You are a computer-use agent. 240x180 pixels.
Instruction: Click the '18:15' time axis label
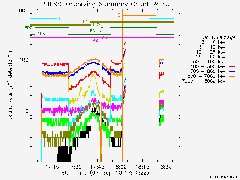(142, 166)
